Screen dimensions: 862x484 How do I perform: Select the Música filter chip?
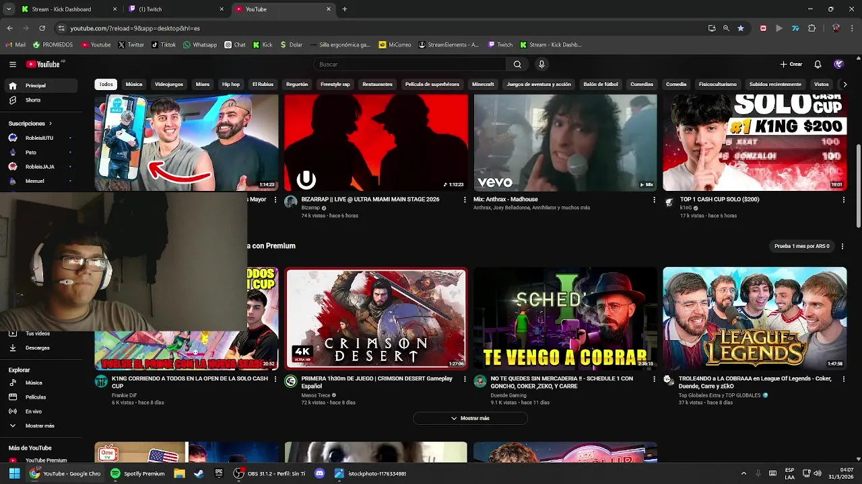134,84
